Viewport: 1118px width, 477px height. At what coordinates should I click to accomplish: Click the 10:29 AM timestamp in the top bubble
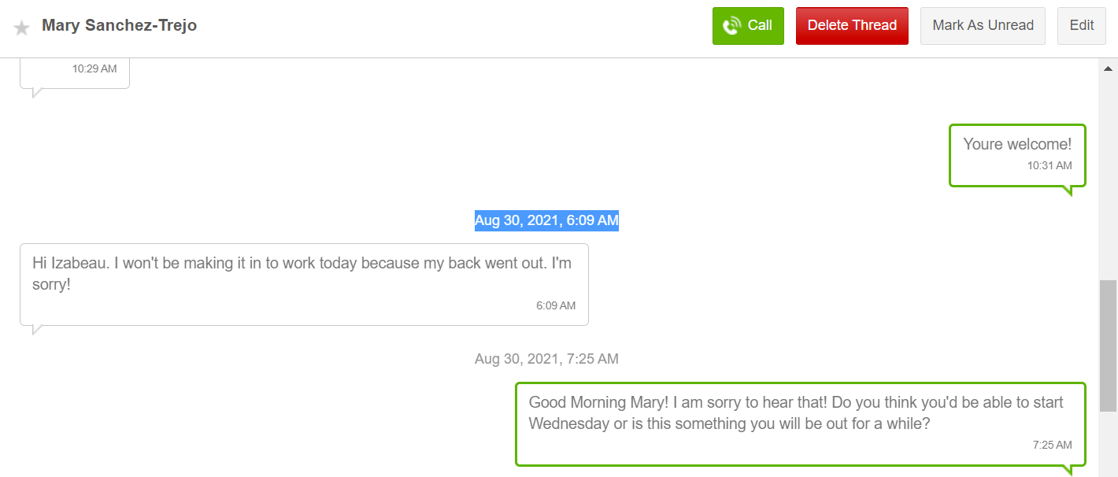94,69
